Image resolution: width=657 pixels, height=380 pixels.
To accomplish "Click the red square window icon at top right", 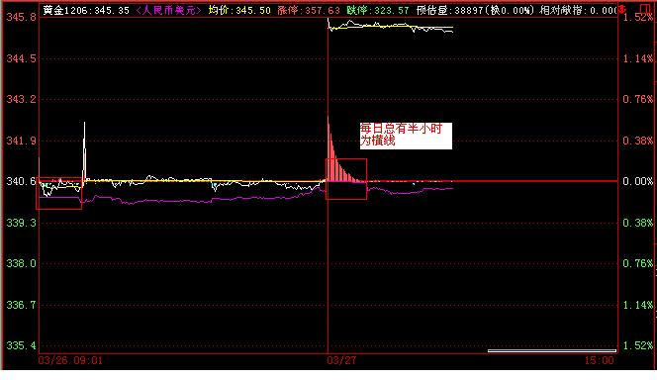I will tap(645, 9).
